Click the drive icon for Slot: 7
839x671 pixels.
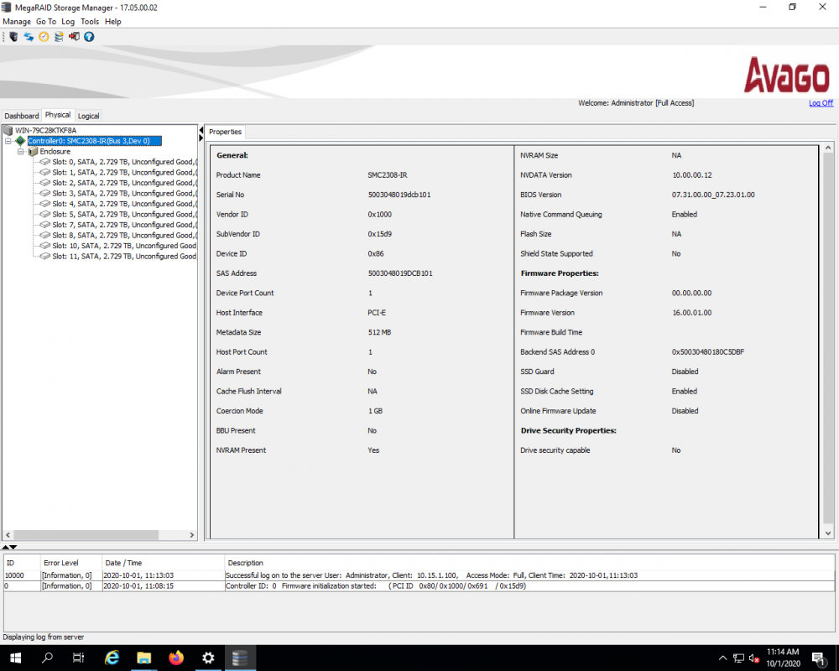click(x=45, y=225)
